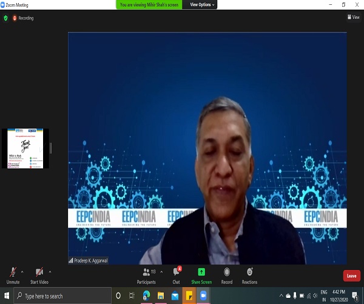Screen dimensions: 364x304
Task: Open Task View in the taskbar
Action: click(132, 296)
